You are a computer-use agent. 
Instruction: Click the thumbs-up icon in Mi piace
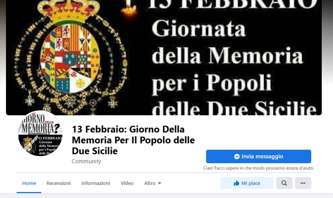[x=237, y=183]
